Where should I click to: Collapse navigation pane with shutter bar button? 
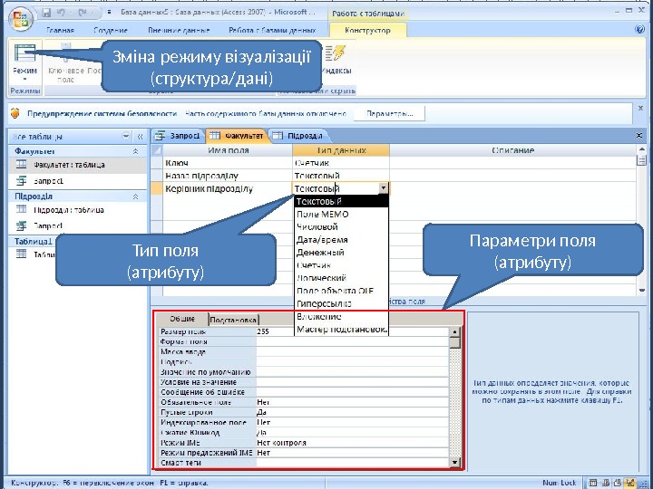pos(140,136)
